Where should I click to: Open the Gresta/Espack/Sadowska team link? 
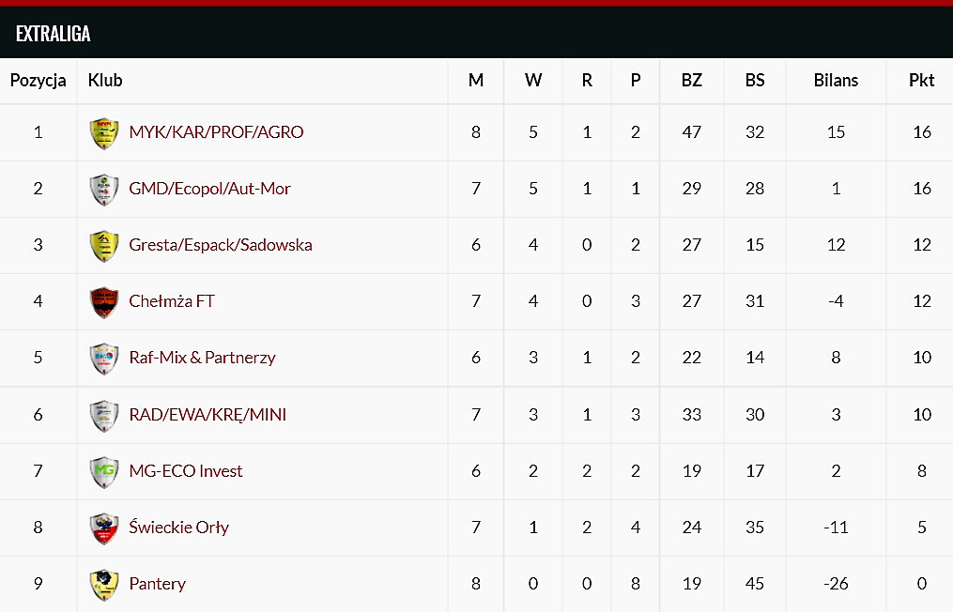pyautogui.click(x=221, y=245)
